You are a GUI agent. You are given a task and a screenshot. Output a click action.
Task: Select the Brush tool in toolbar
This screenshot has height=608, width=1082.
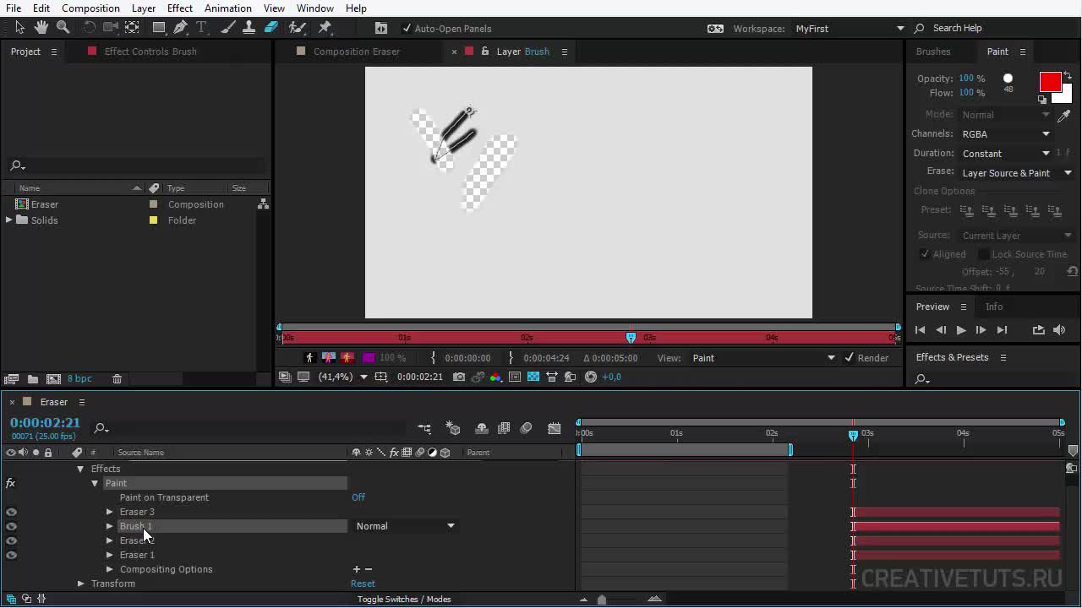click(227, 28)
